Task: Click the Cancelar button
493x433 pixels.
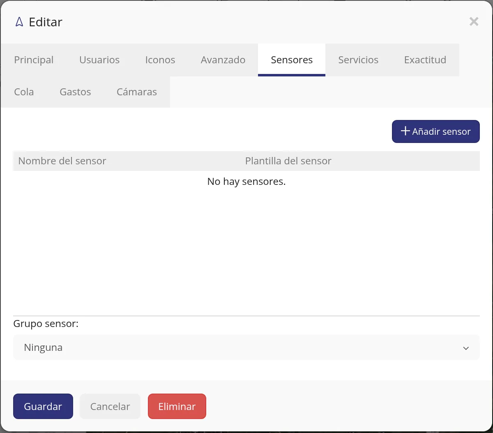Action: pyautogui.click(x=110, y=407)
